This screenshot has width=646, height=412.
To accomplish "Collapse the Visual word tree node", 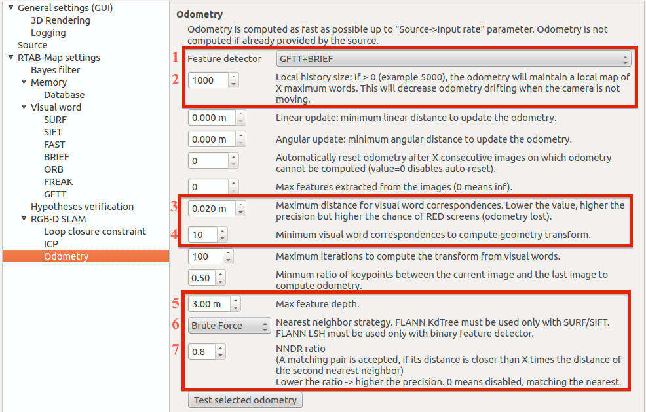I will 24,107.
